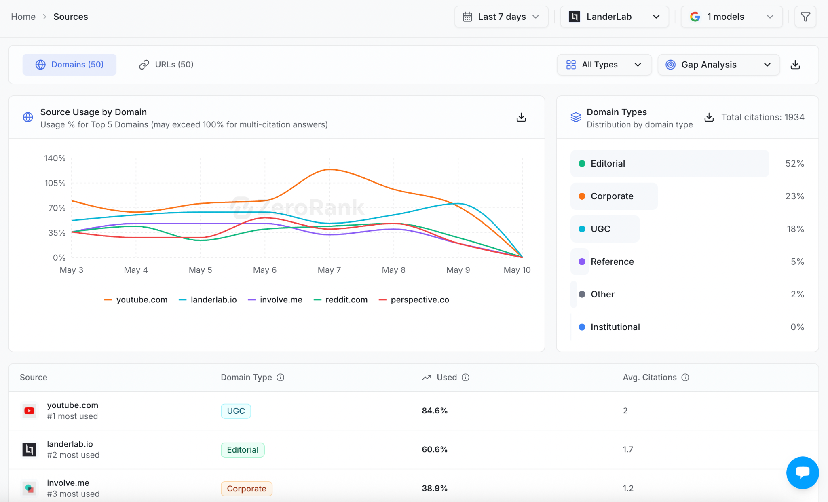Screen dimensions: 828x502
Task: Download the Domain Types distribution data
Action: click(709, 117)
